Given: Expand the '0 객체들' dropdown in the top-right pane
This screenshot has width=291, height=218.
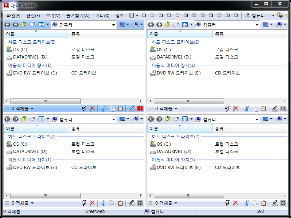Looking at the screenshot, I should point(176,109).
